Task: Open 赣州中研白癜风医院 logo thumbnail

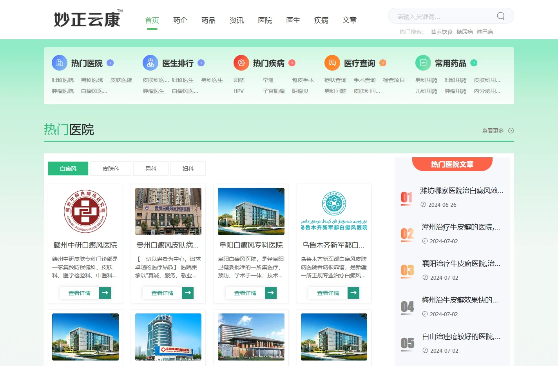Action: point(85,211)
